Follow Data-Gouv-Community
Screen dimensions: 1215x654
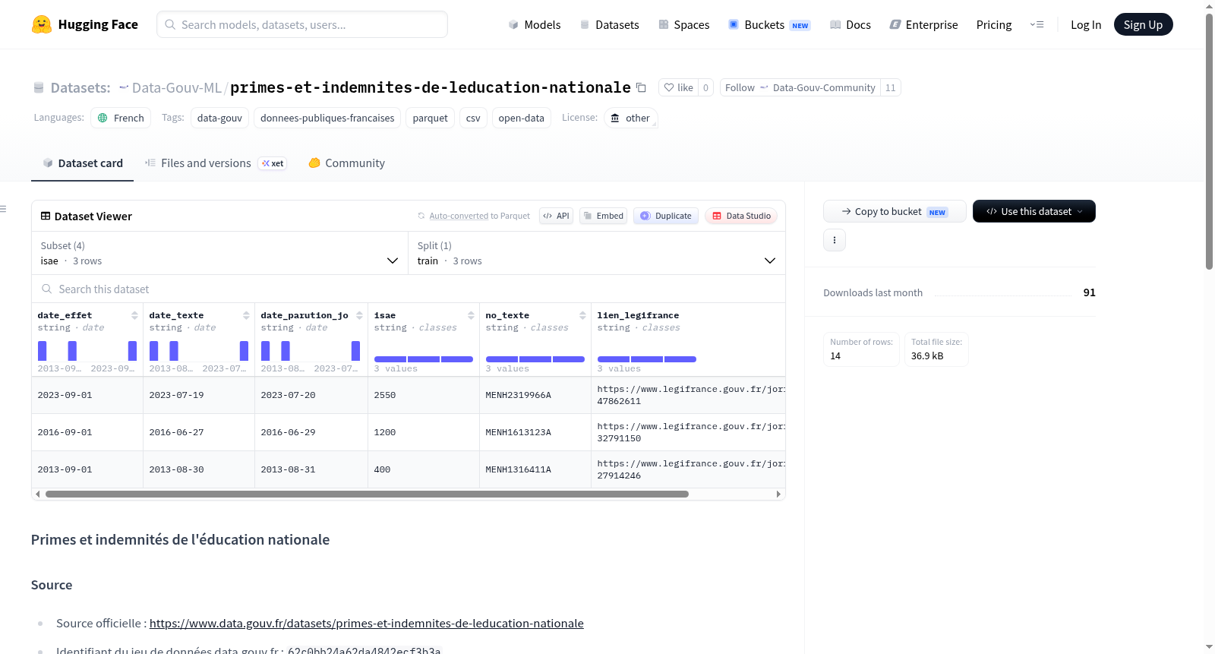pos(800,87)
